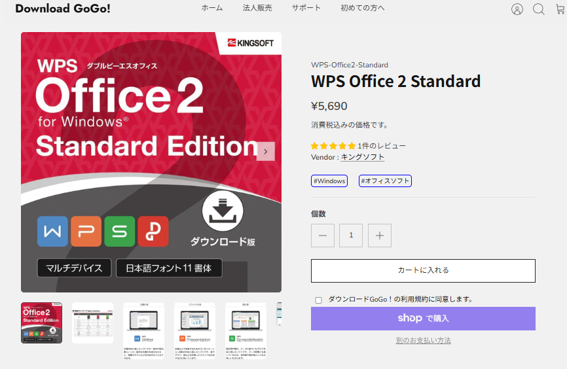The image size is (567, 369).
Task: Open the ホーム menu item
Action: (211, 8)
